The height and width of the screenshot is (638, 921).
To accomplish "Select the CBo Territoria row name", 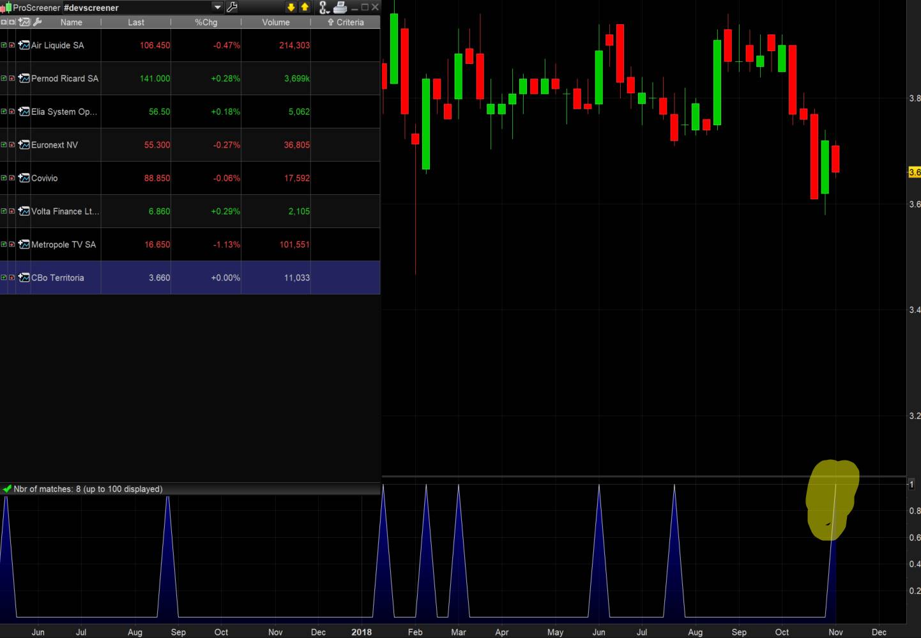I will [x=57, y=278].
